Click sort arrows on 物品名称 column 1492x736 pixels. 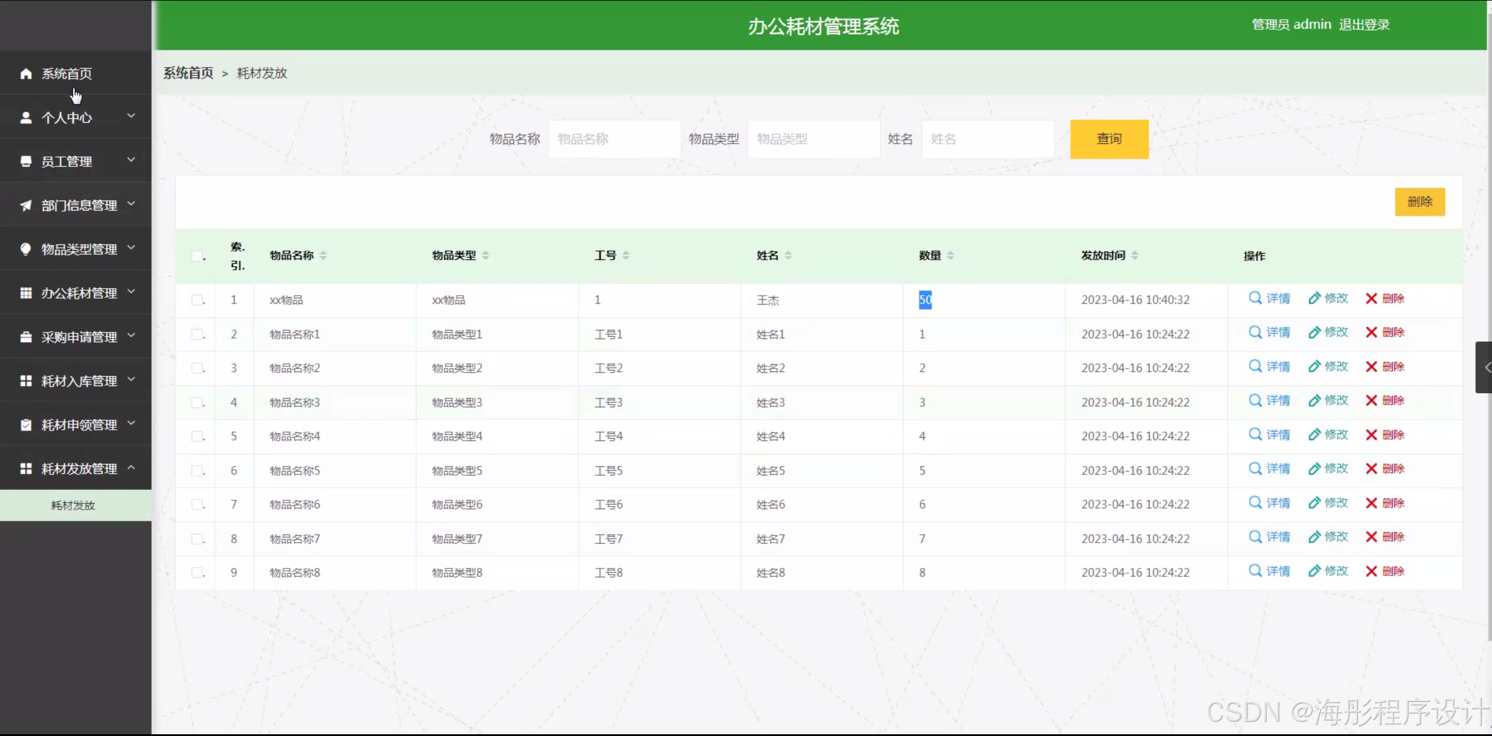(x=323, y=255)
